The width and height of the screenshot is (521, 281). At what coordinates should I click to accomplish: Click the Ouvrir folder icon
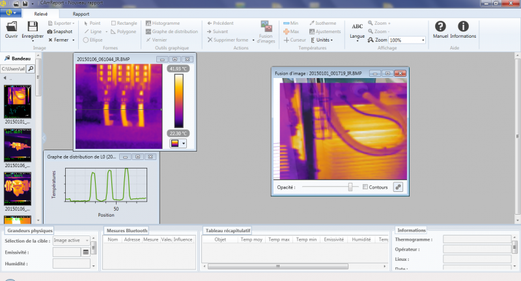pyautogui.click(x=11, y=27)
